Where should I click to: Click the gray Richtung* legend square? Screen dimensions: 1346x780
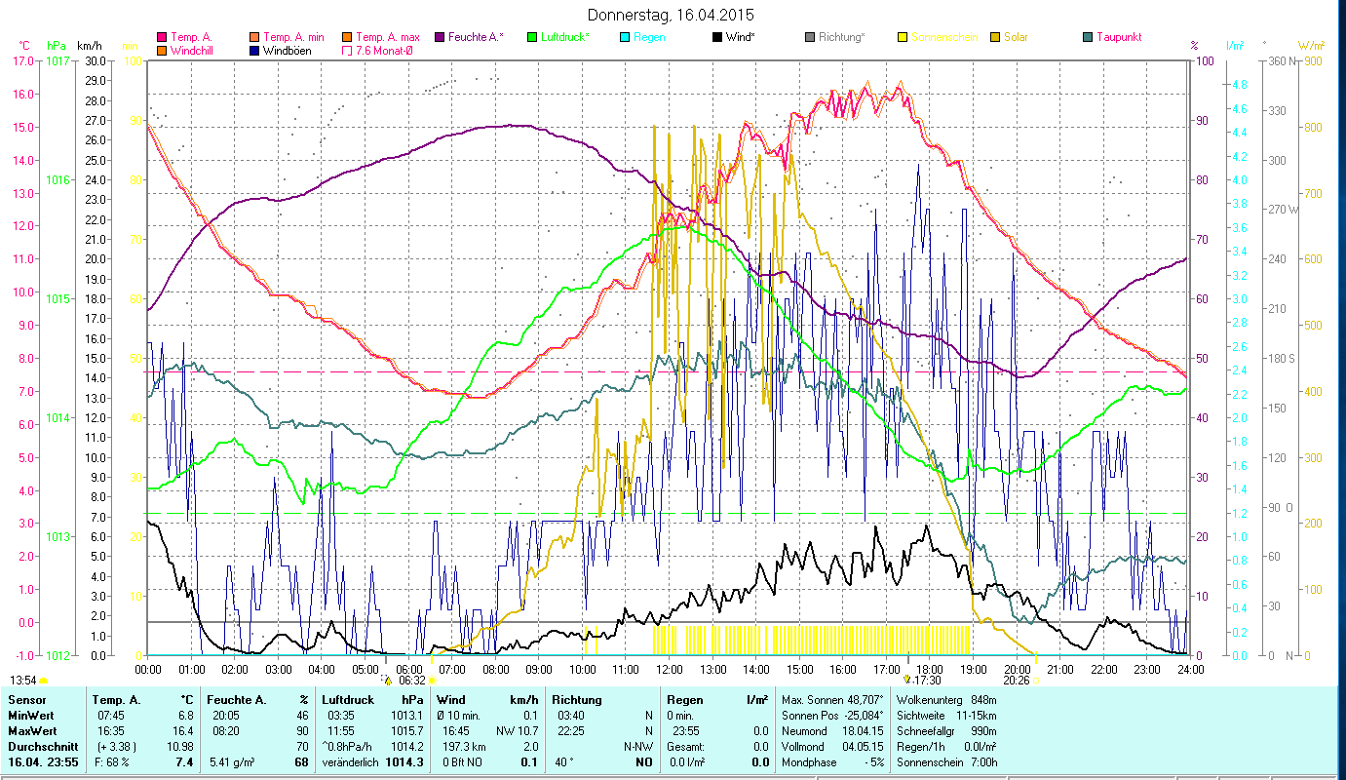tap(811, 37)
